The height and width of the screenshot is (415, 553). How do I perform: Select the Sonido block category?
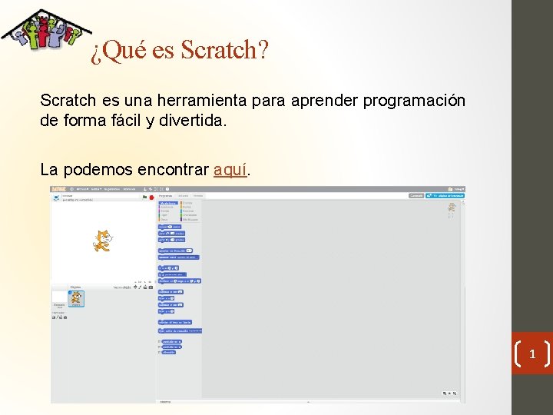coord(164,211)
